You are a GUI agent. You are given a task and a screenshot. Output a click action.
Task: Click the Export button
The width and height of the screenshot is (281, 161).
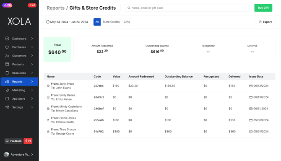pos(265,22)
